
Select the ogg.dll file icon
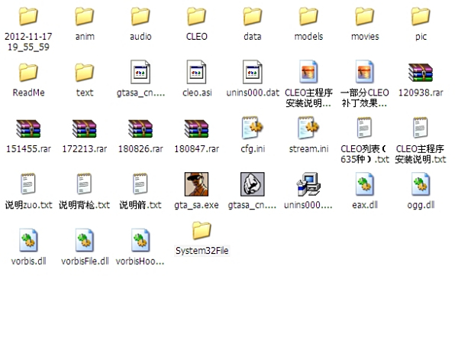[421, 184]
